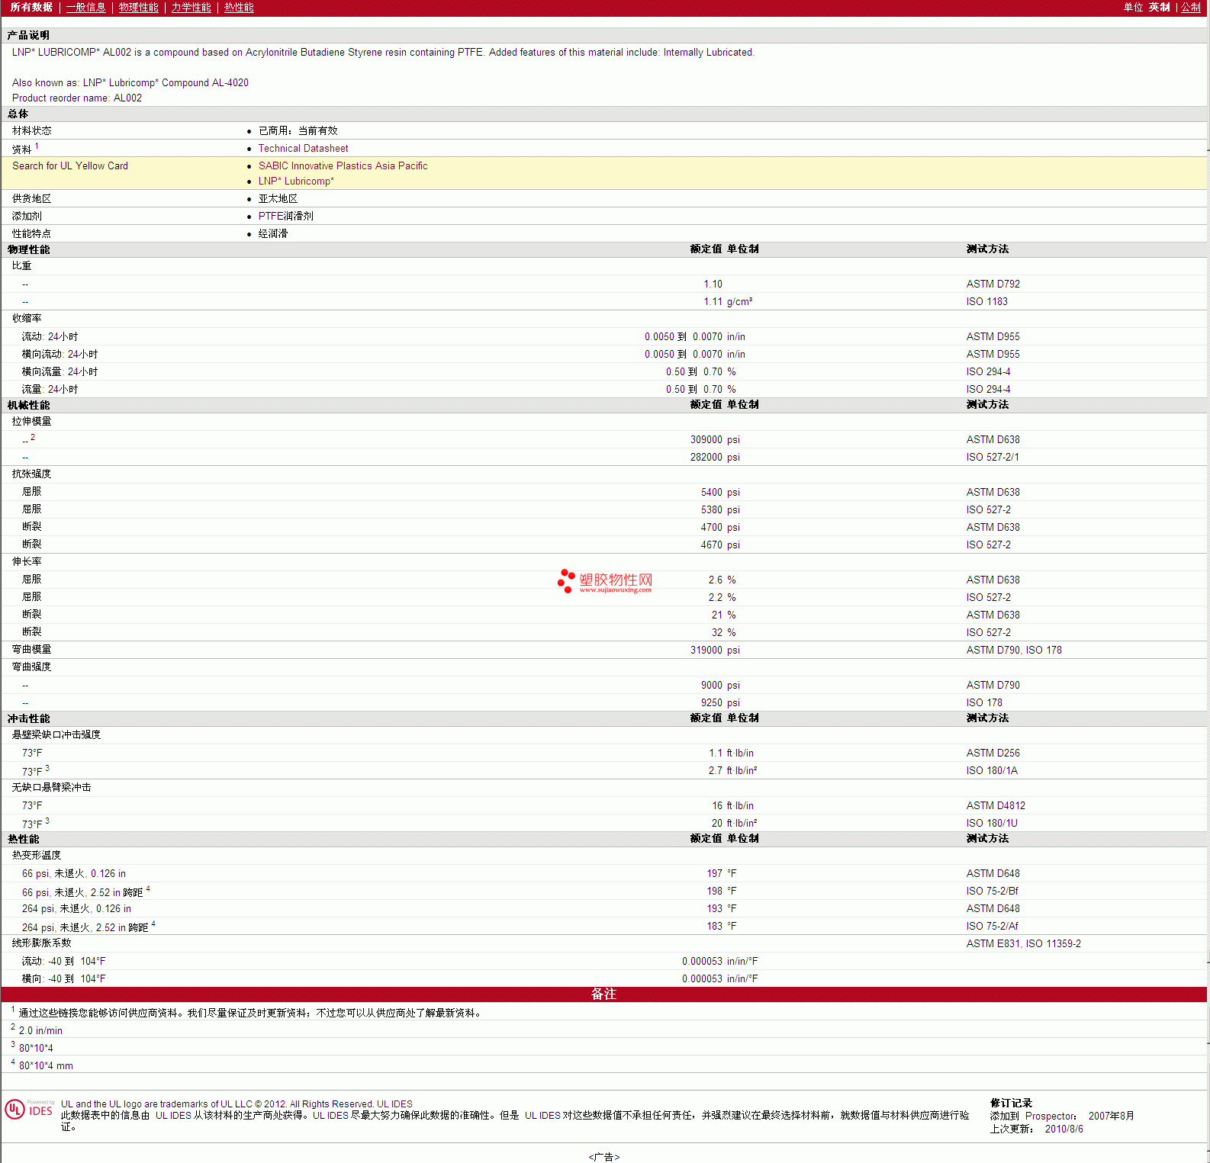Click the 线形膨胀系数 row label
Viewport: 1210px width, 1163px height.
pos(41,943)
